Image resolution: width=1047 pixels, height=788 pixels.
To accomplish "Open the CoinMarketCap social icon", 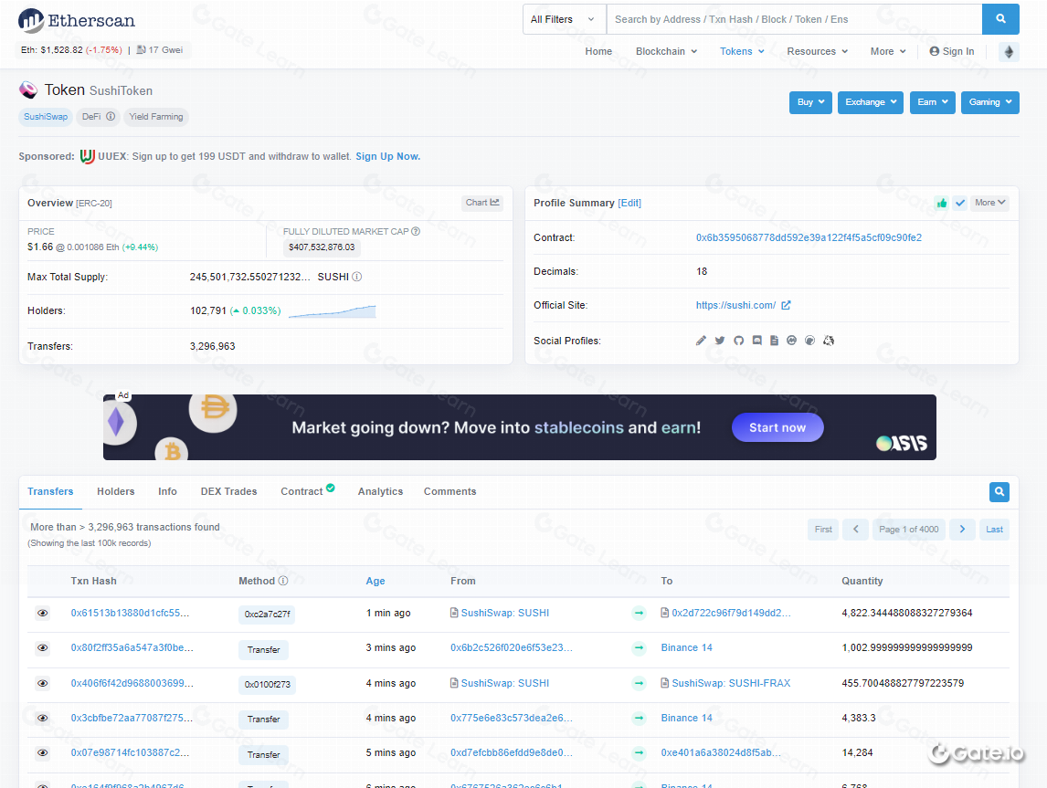I will (792, 341).
